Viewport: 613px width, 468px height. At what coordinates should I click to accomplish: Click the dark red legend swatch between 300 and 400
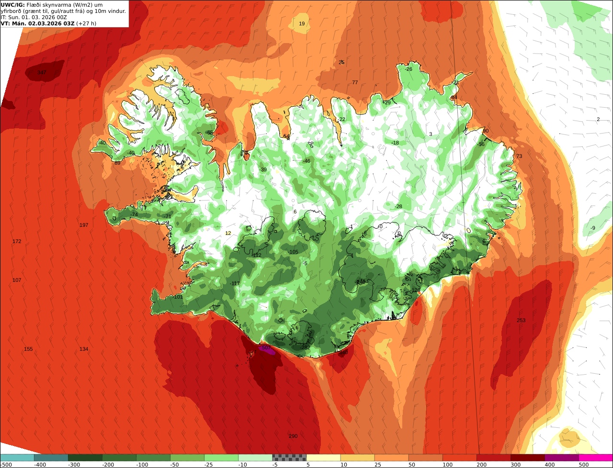[527, 457]
